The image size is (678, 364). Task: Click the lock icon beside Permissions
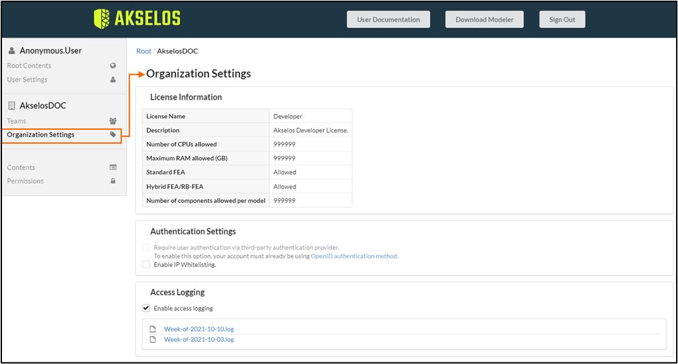pos(113,181)
